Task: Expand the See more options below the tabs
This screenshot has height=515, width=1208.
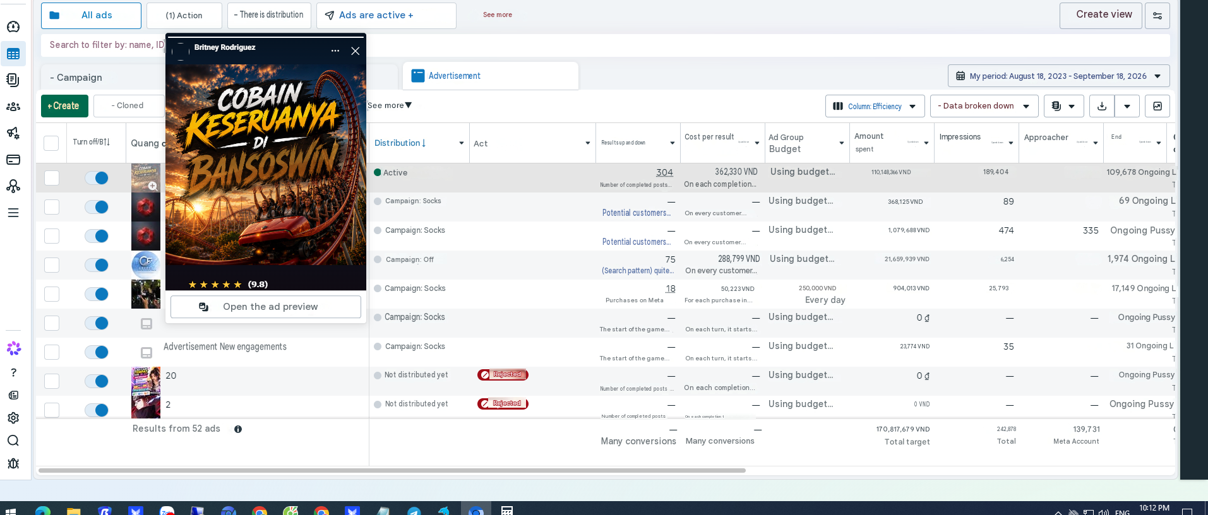Action: 390,105
